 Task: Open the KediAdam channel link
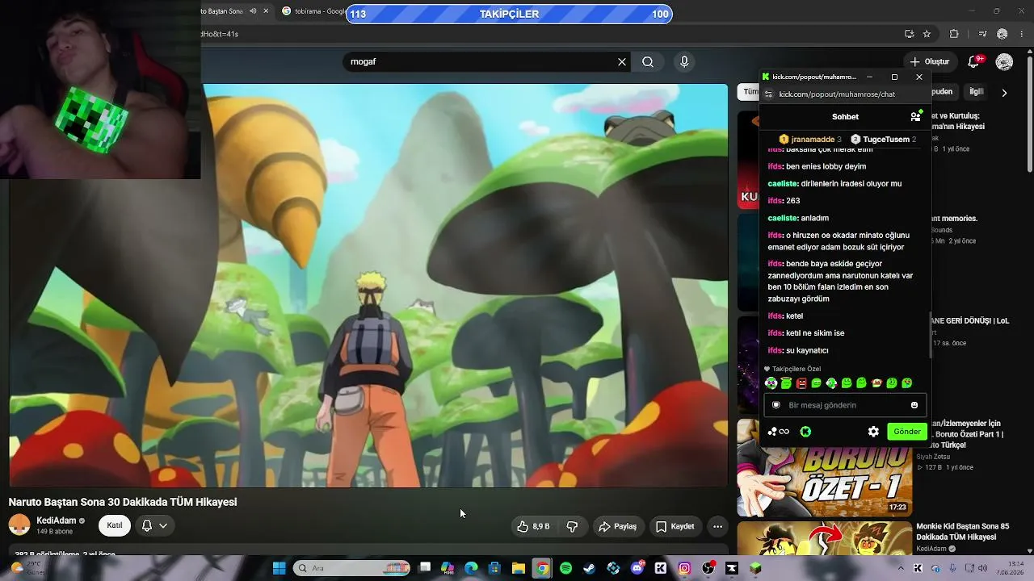pyautogui.click(x=57, y=520)
